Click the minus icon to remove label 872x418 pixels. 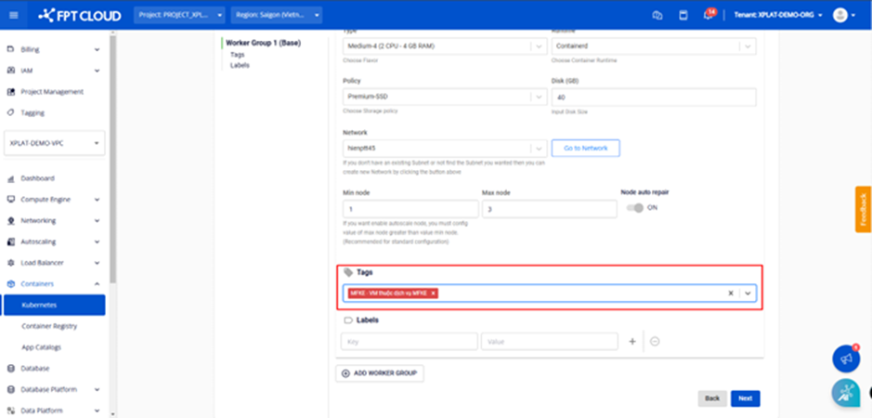(x=655, y=342)
